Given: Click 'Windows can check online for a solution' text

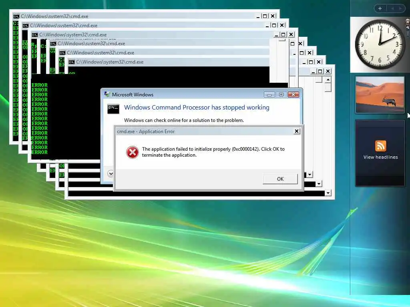Looking at the screenshot, I should coord(184,120).
